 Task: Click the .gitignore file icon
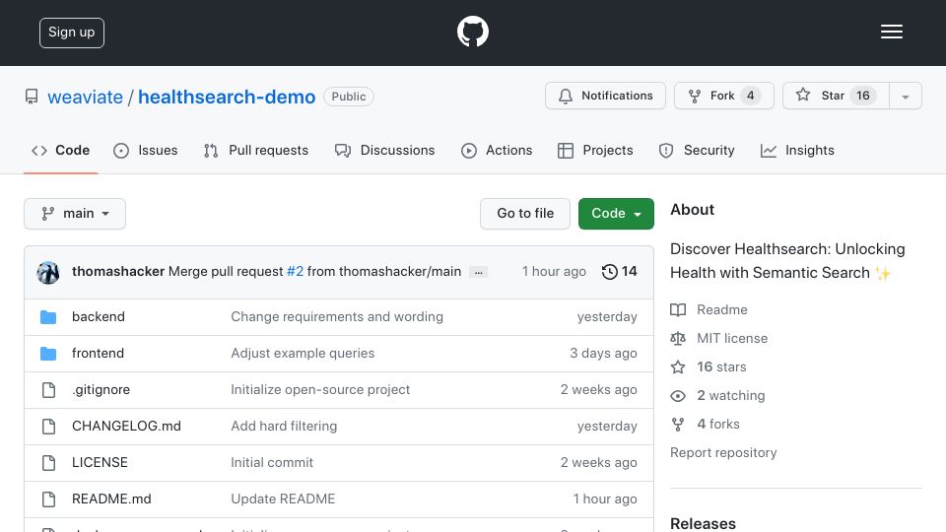(x=49, y=390)
